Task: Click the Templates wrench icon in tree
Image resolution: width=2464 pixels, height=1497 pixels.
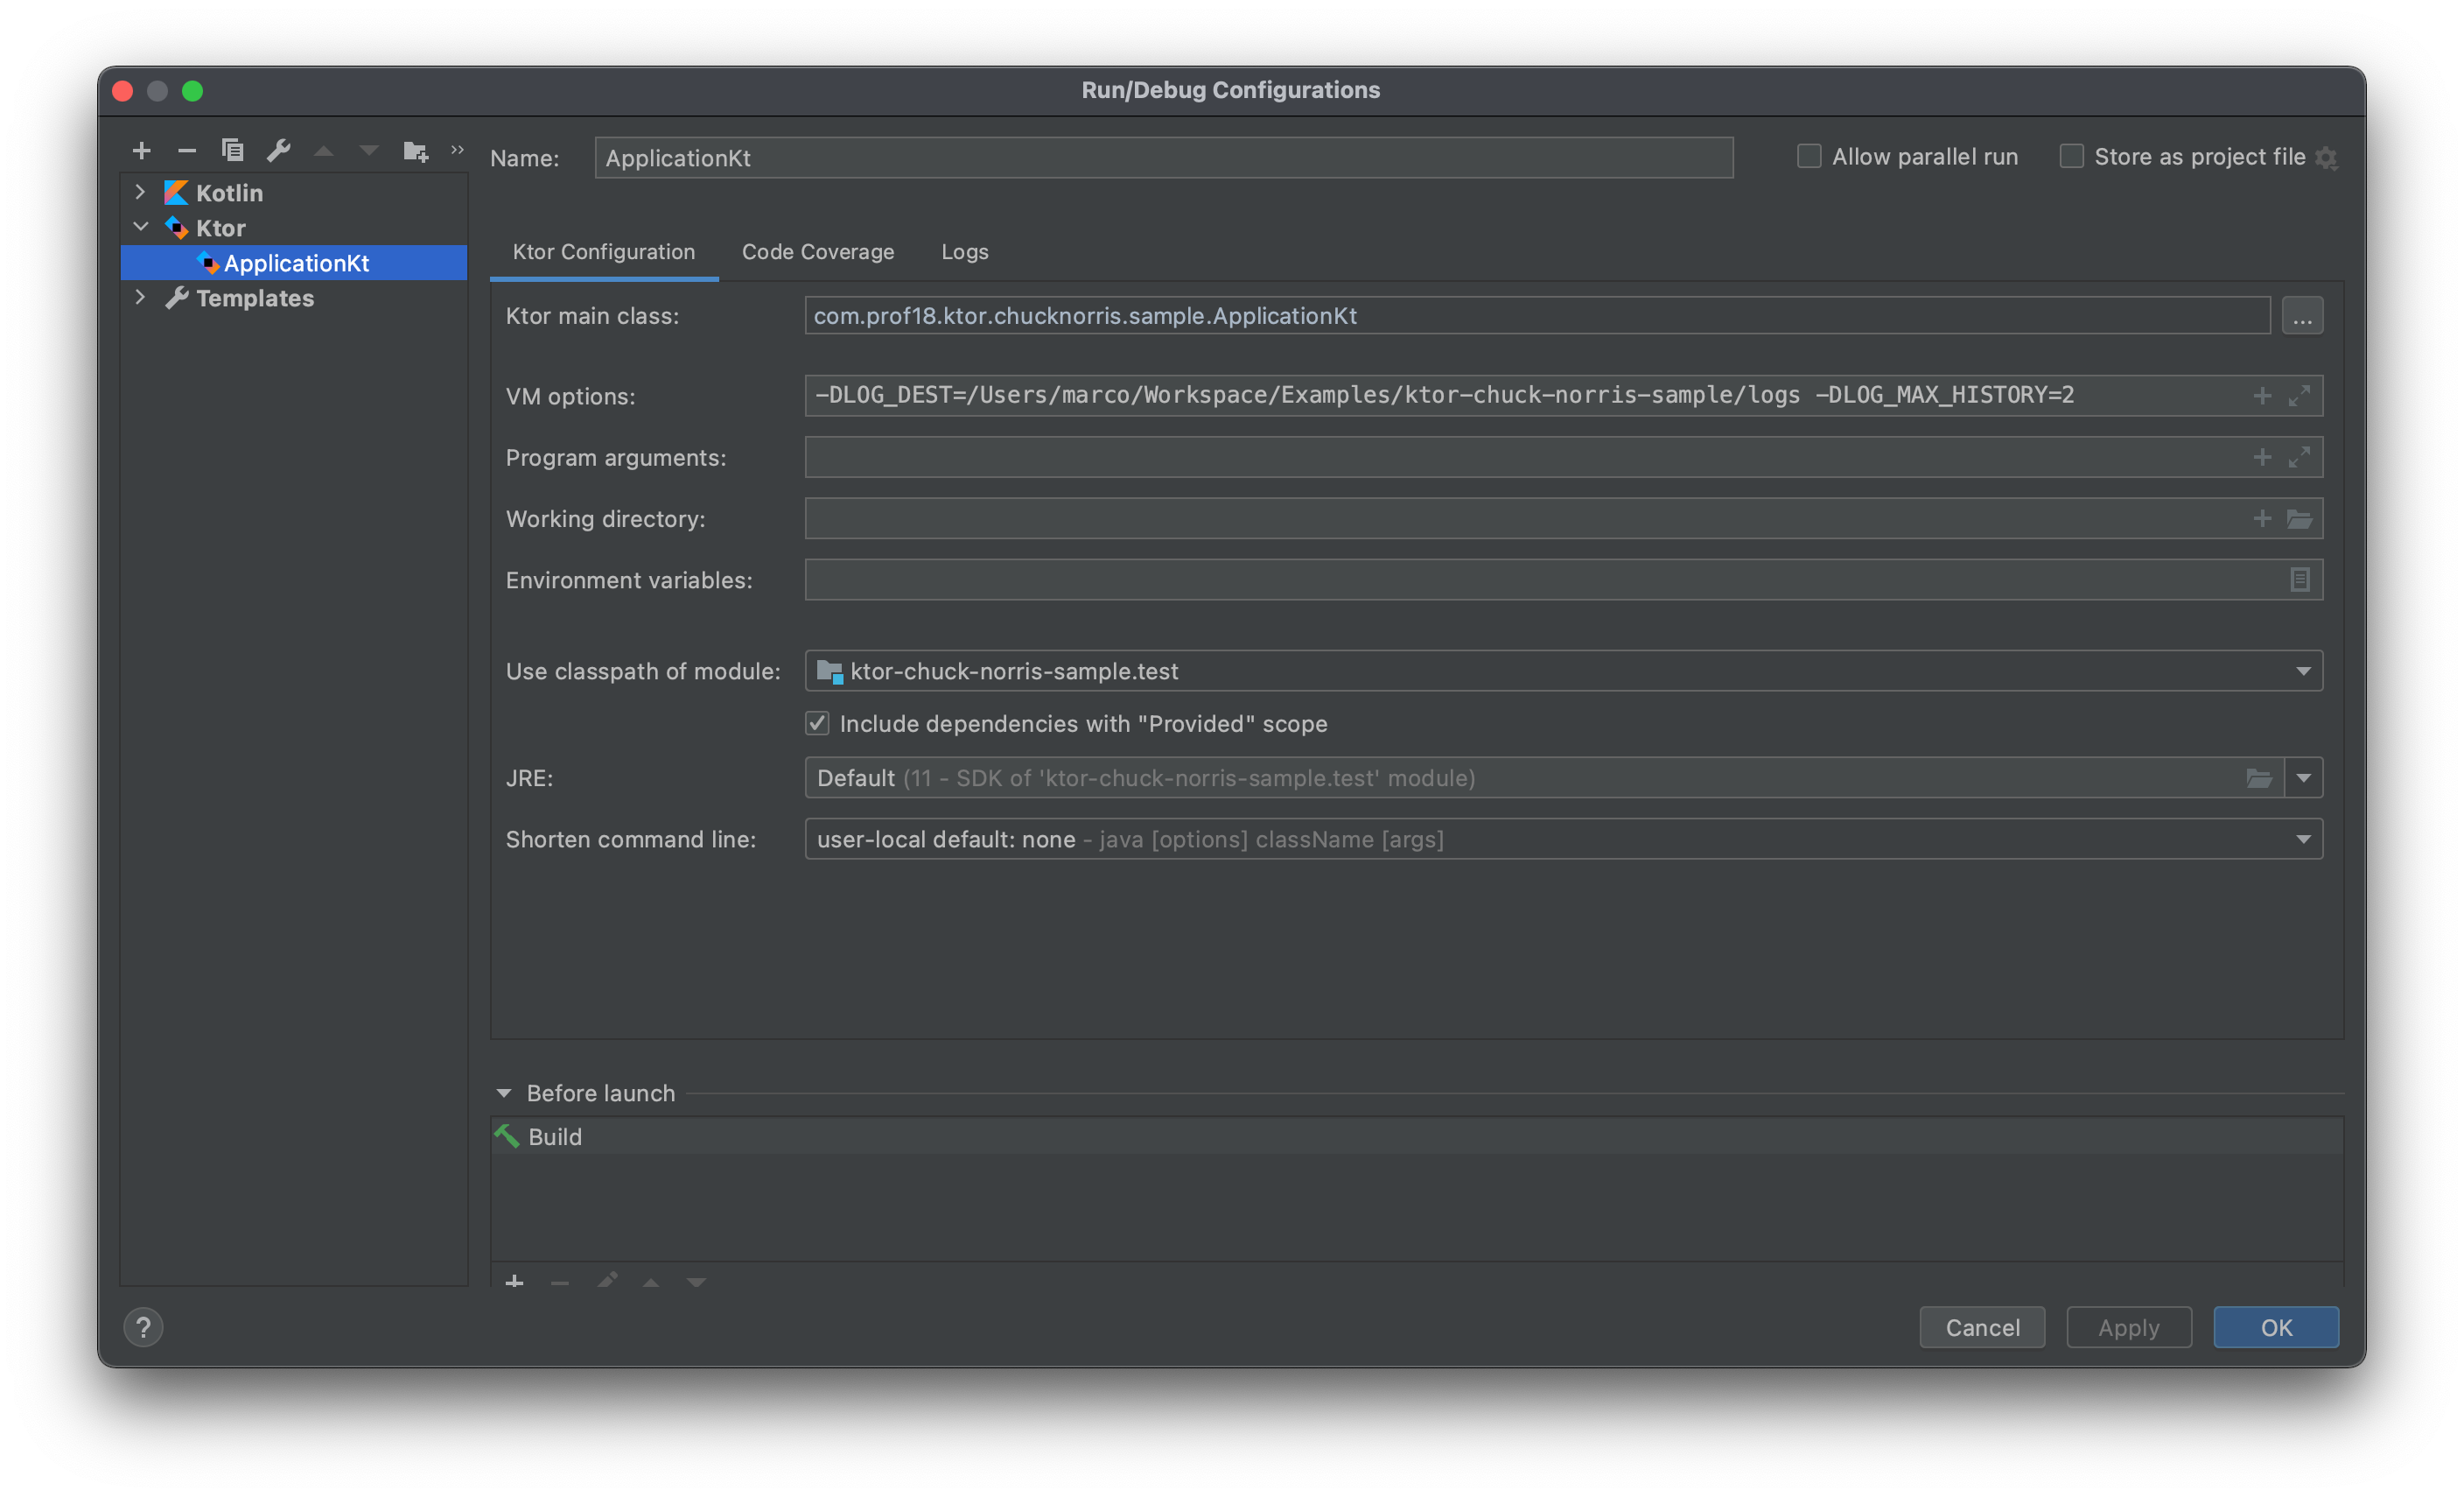Action: click(176, 297)
